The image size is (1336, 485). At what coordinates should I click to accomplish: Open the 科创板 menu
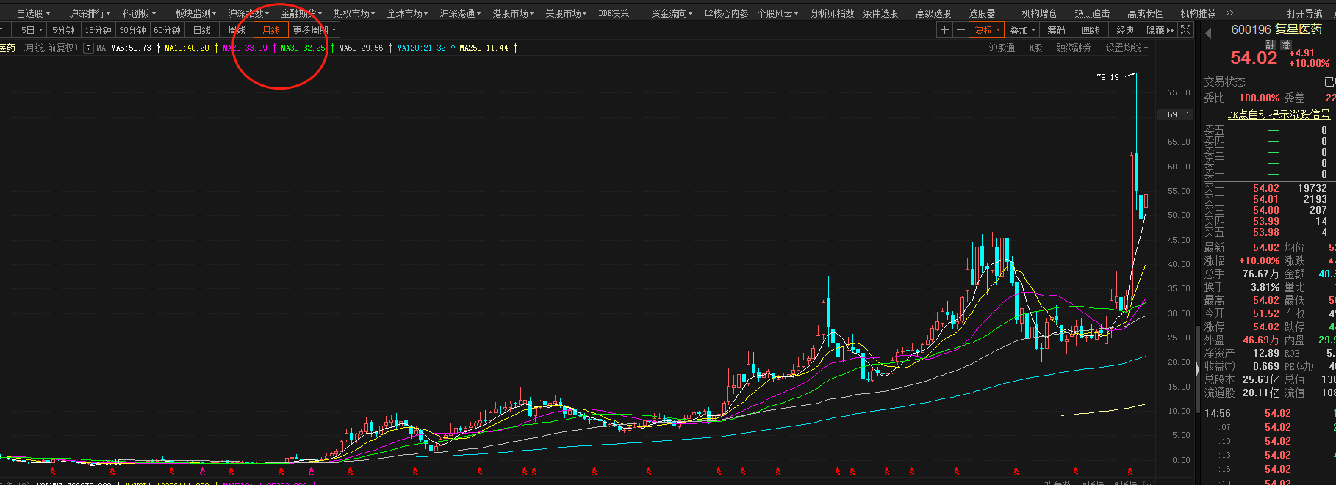click(139, 13)
